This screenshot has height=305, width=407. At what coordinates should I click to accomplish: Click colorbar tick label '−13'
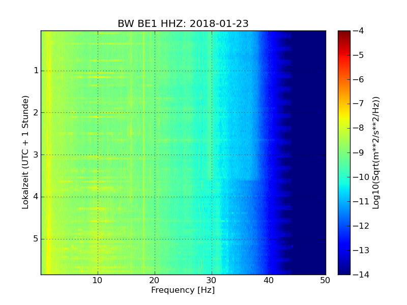pos(361,250)
